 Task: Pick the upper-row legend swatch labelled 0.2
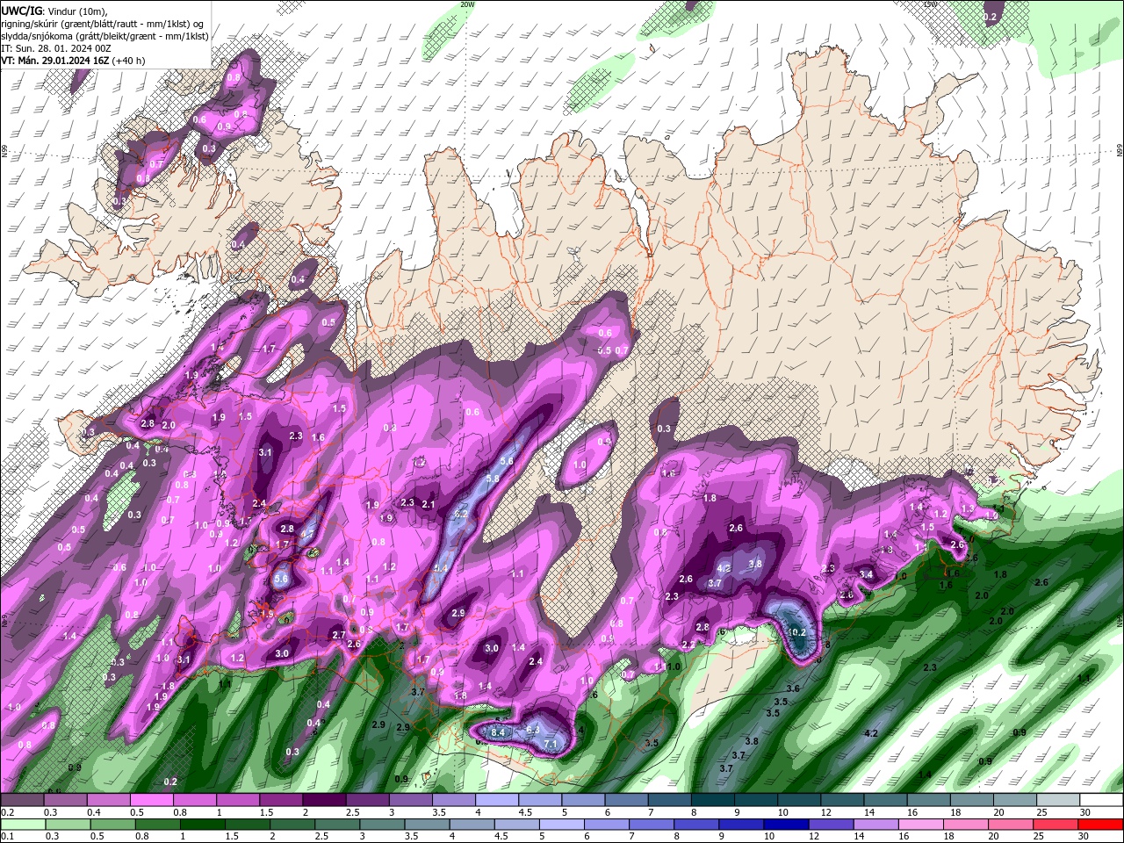[22, 800]
